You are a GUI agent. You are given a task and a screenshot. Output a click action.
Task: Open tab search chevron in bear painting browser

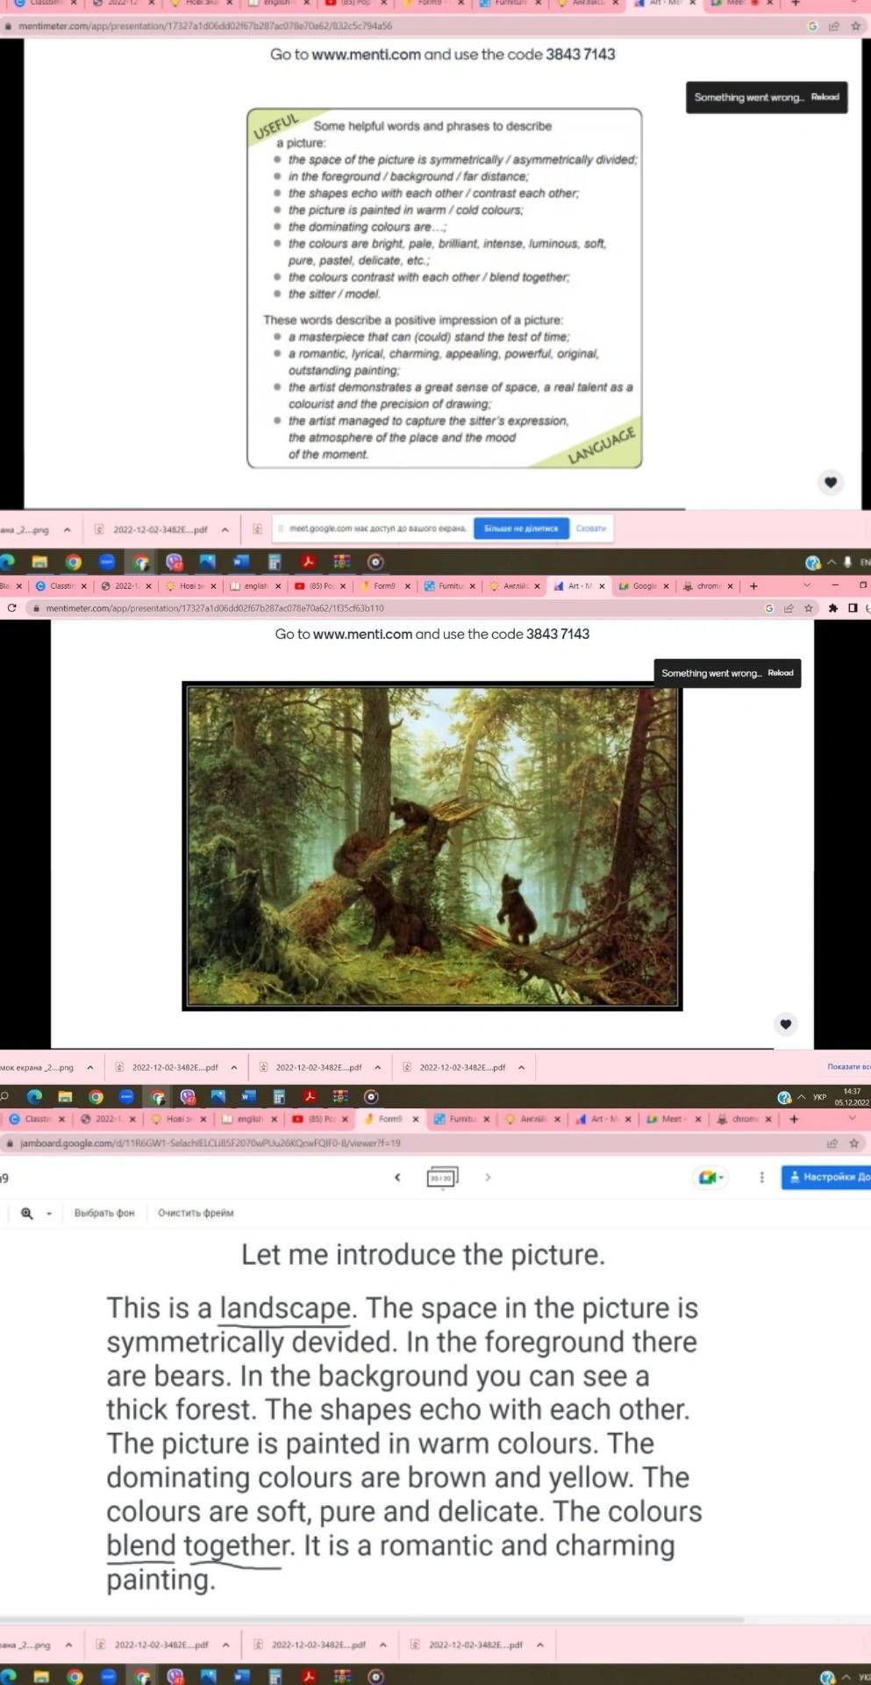[807, 585]
